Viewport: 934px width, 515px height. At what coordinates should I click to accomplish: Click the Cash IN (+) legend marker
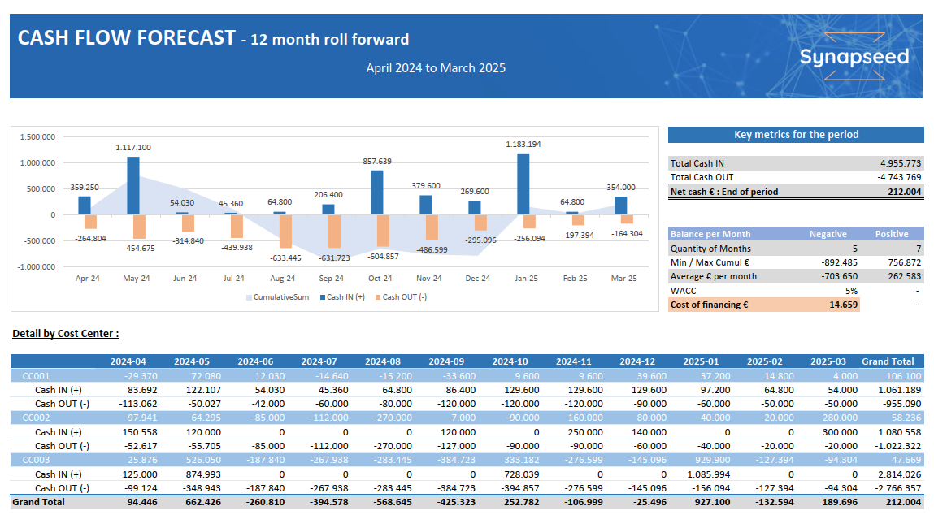point(322,297)
